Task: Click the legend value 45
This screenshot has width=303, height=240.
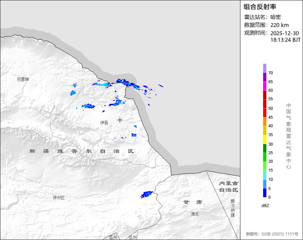Action: point(271,117)
